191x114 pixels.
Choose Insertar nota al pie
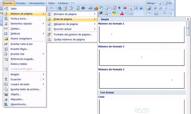[x=24, y=44]
